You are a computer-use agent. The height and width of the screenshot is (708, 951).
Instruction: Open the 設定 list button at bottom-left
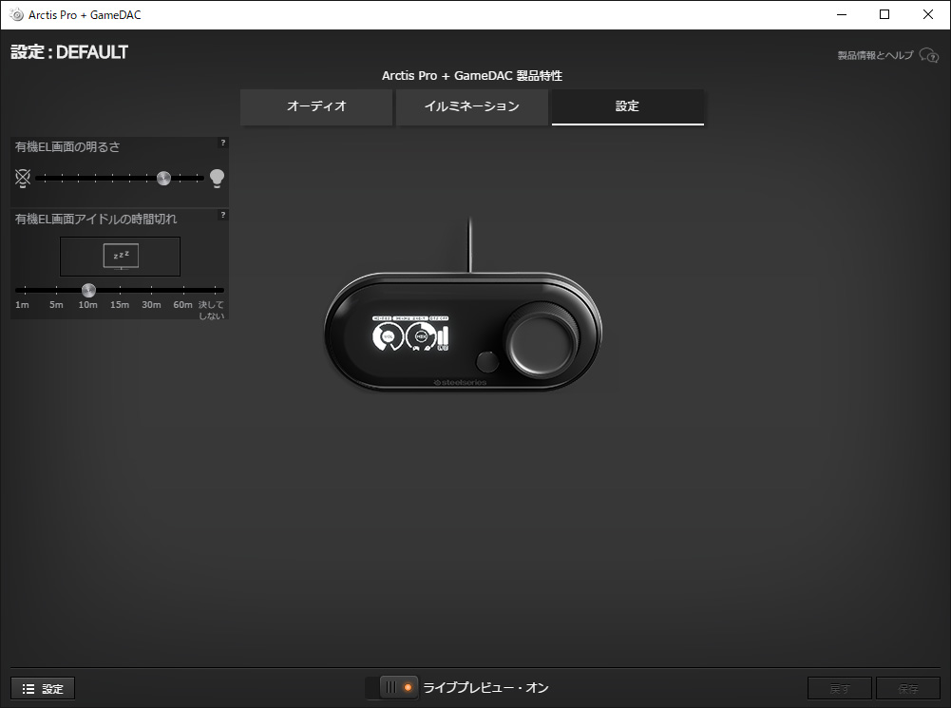tap(43, 689)
